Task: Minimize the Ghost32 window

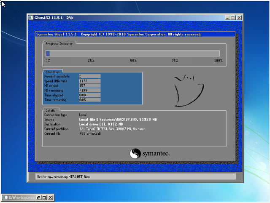Action: (227, 18)
